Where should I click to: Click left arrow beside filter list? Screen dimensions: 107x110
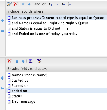pos(2,31)
